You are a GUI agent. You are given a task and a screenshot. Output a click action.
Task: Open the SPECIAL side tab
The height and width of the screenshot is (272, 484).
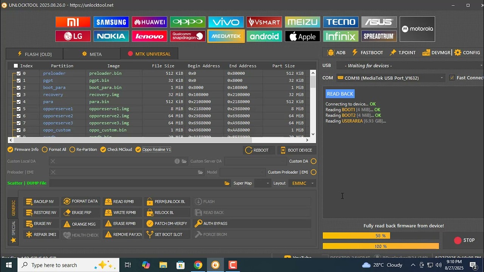coord(13,231)
